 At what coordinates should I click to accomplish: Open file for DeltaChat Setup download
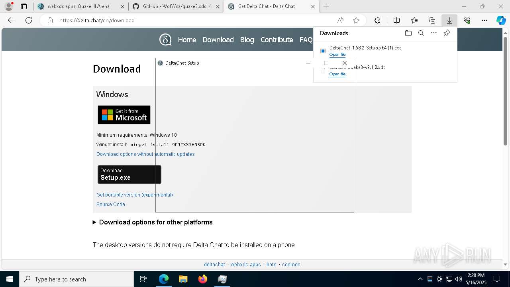click(x=337, y=55)
